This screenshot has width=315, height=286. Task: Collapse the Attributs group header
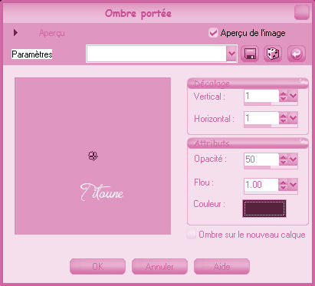pos(248,143)
